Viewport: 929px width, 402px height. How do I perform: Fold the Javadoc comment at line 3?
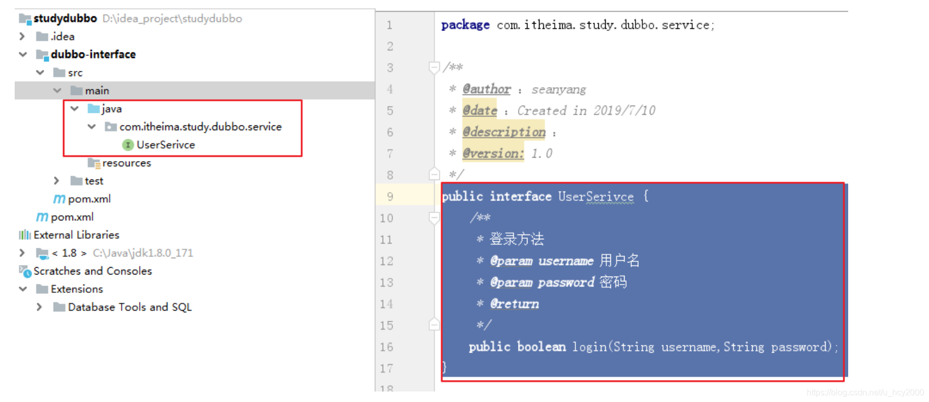point(434,68)
